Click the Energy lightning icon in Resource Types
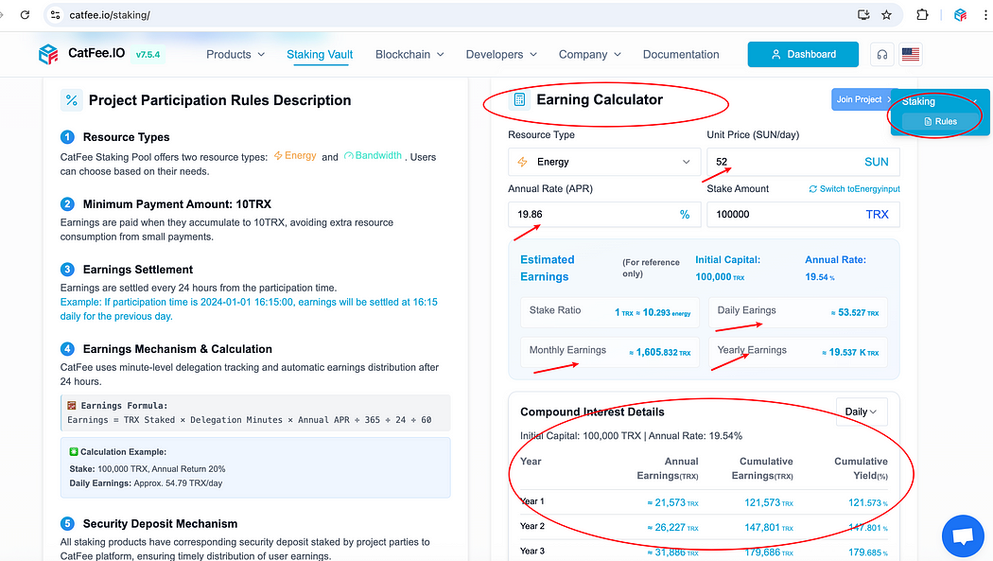993x561 pixels. coord(278,156)
